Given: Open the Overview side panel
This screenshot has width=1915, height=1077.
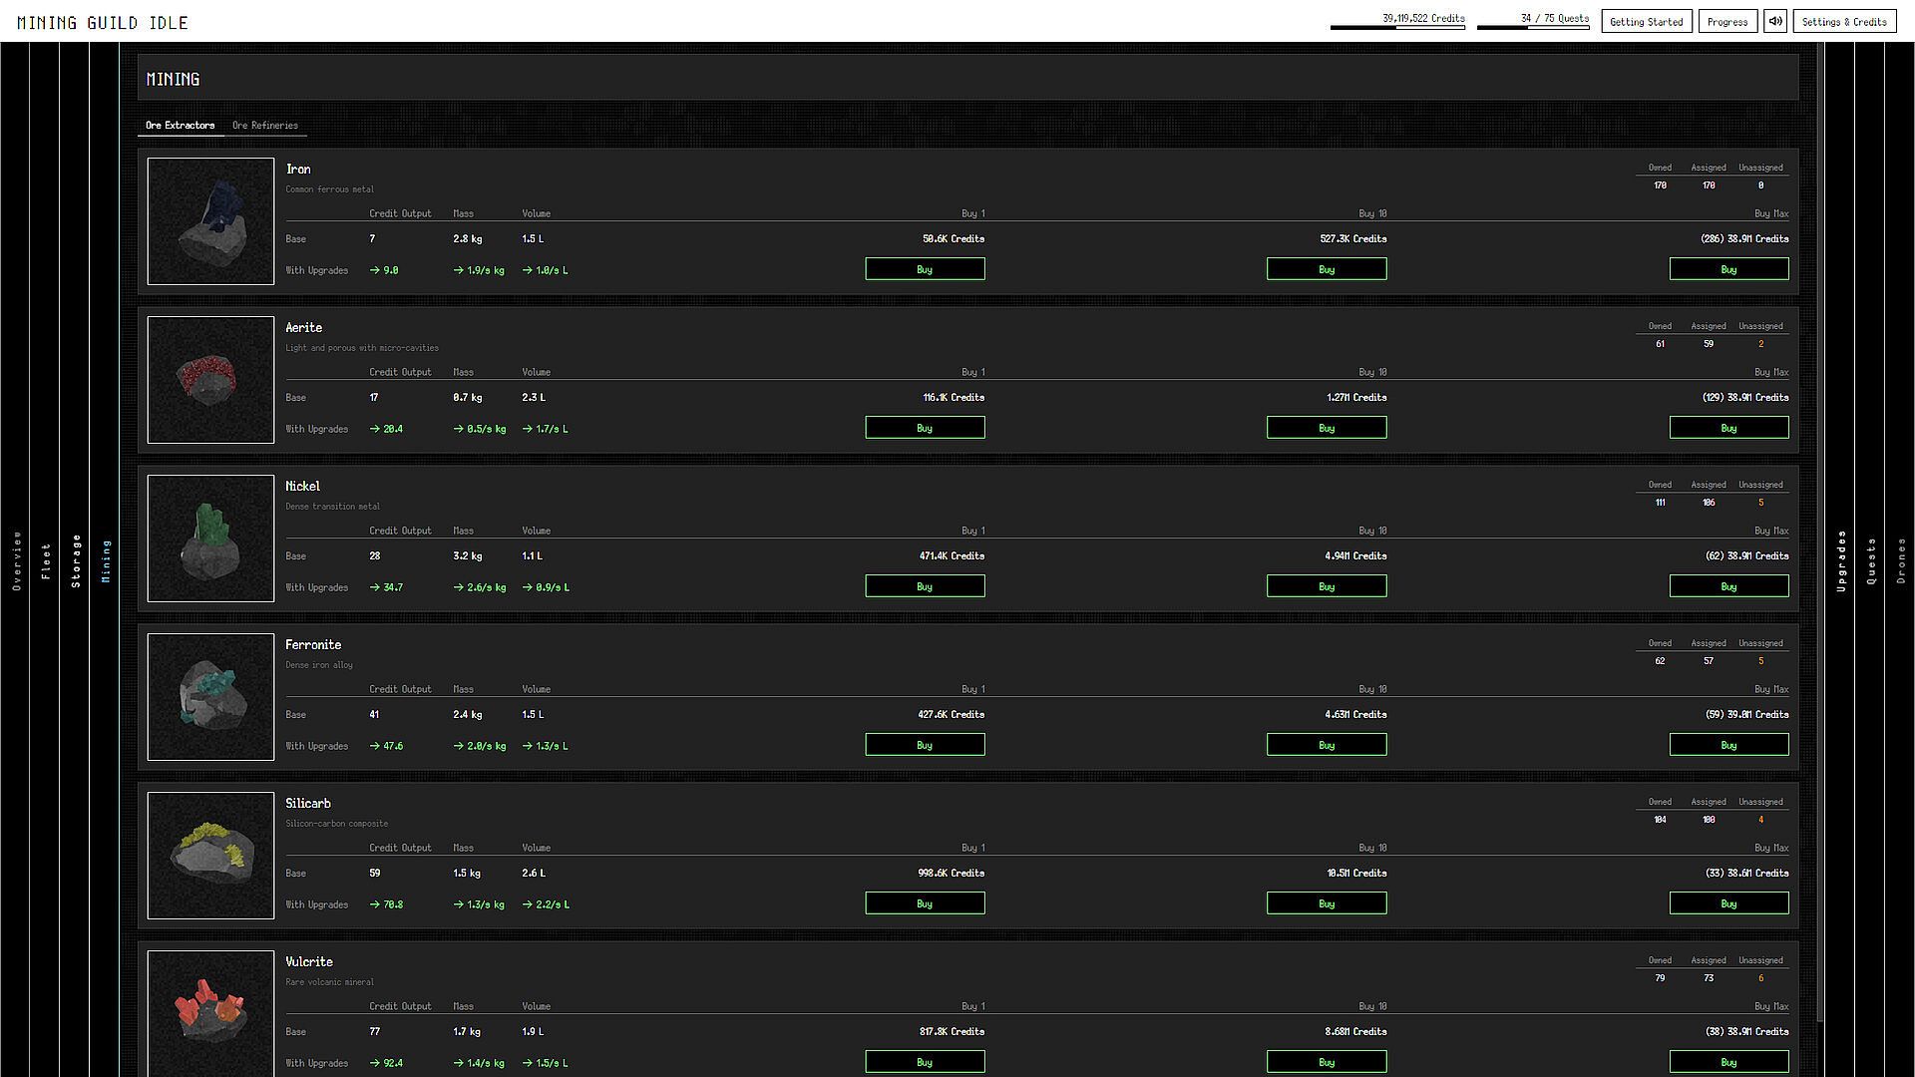Looking at the screenshot, I should pyautogui.click(x=16, y=559).
